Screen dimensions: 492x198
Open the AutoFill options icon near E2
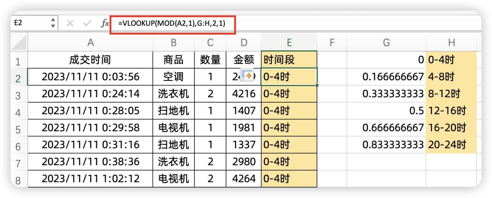coord(248,75)
